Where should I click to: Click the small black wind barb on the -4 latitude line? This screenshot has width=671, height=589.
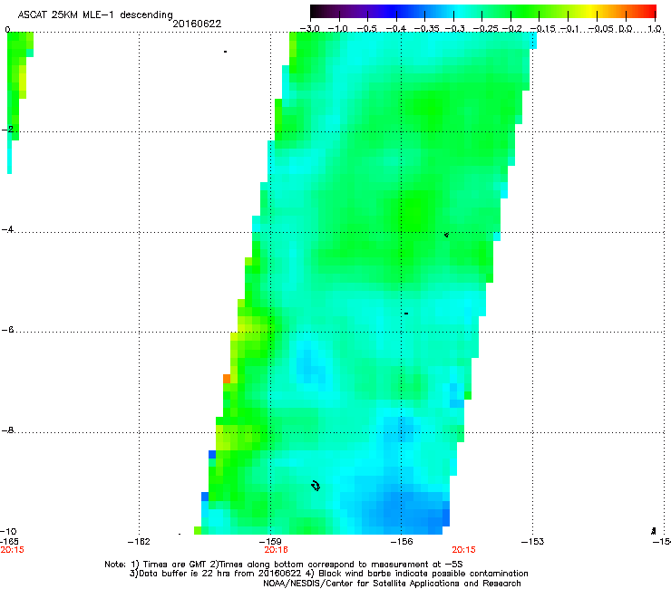[x=446, y=235]
